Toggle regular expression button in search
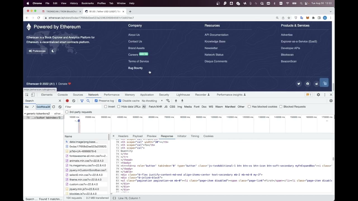Image resolution: width=358 pixels, height=201 pixels. (x=33, y=107)
